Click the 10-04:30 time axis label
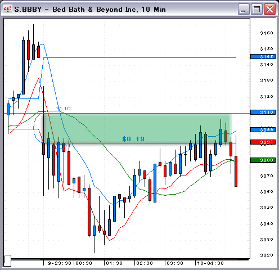279x270 pixels. pyautogui.click(x=210, y=263)
